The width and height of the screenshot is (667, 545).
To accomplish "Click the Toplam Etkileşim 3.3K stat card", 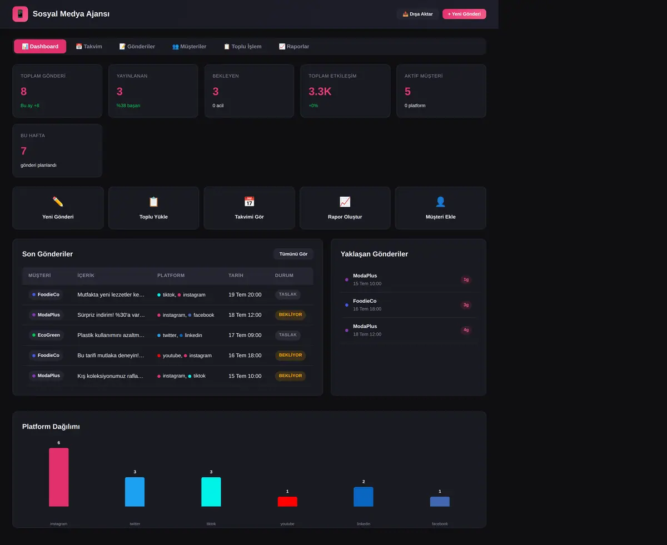I will (x=345, y=91).
